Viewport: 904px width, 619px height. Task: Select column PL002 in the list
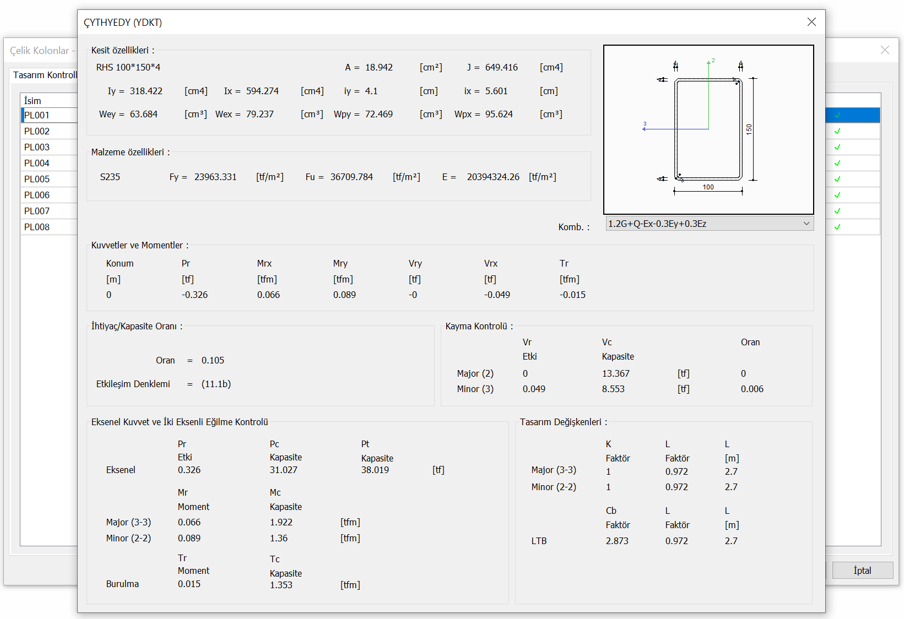[37, 131]
